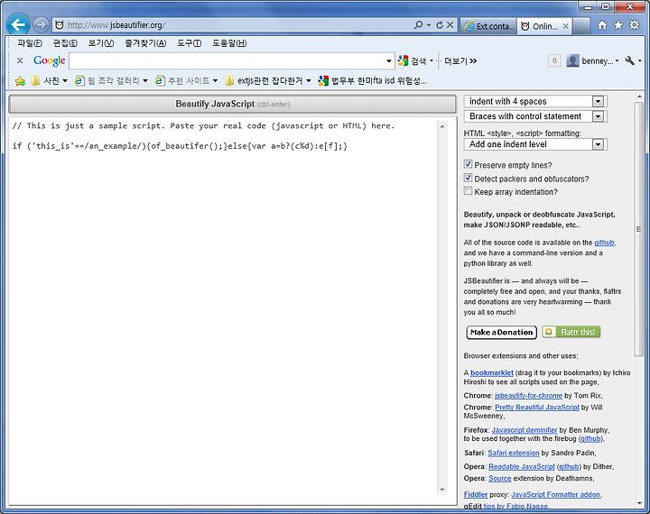
Task: Close the Google toolbar with its X
Action: click(x=20, y=60)
